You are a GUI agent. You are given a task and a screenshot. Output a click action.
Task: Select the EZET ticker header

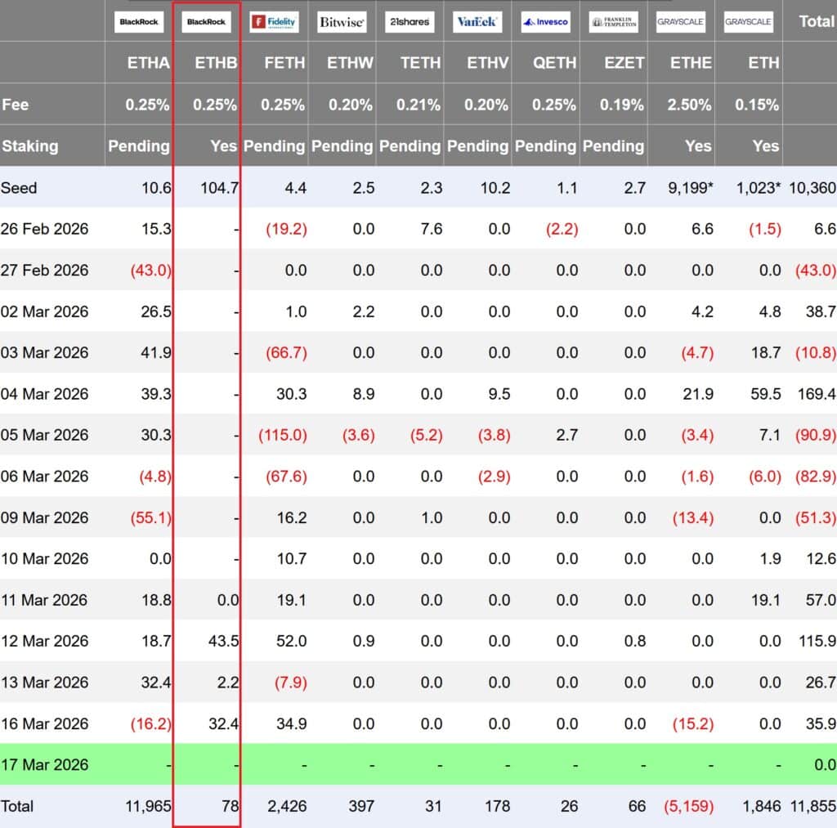pos(624,63)
